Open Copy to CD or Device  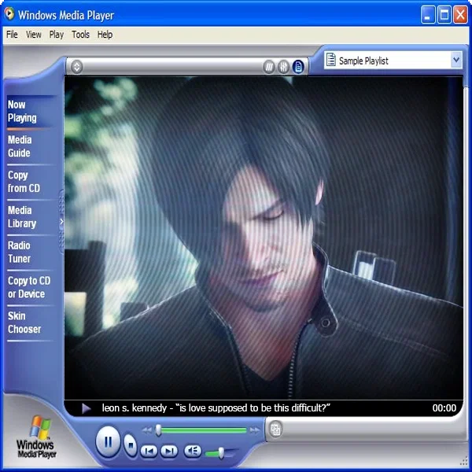tap(30, 287)
